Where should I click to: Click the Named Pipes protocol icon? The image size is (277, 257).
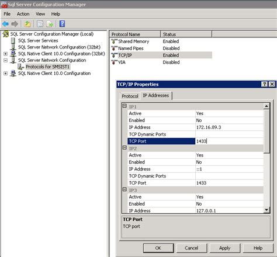click(x=115, y=48)
